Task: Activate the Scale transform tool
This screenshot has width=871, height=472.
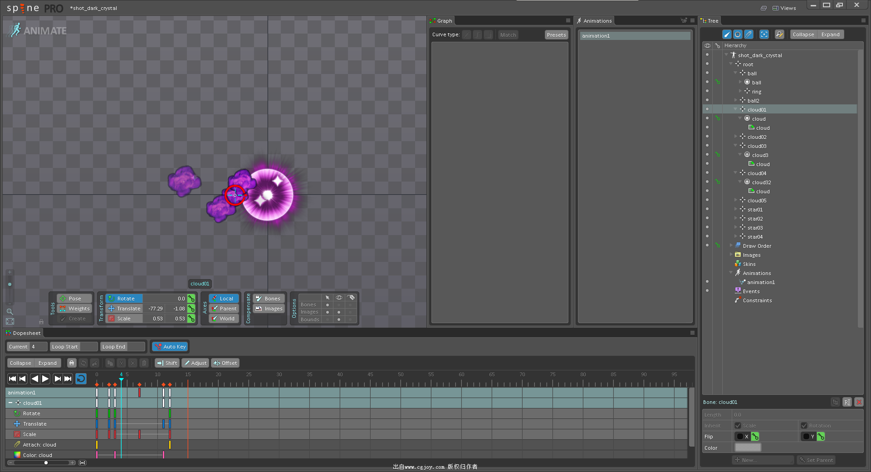Action: click(x=124, y=319)
